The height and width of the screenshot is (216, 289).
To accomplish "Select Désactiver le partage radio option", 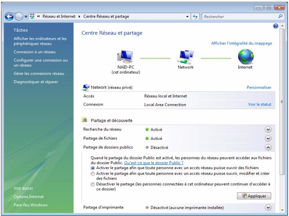I will 93,185.
